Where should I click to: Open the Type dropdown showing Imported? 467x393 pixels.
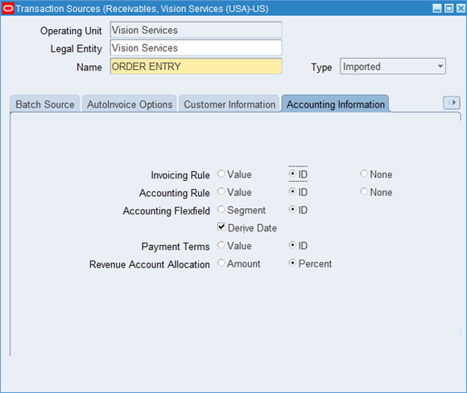tap(393, 66)
